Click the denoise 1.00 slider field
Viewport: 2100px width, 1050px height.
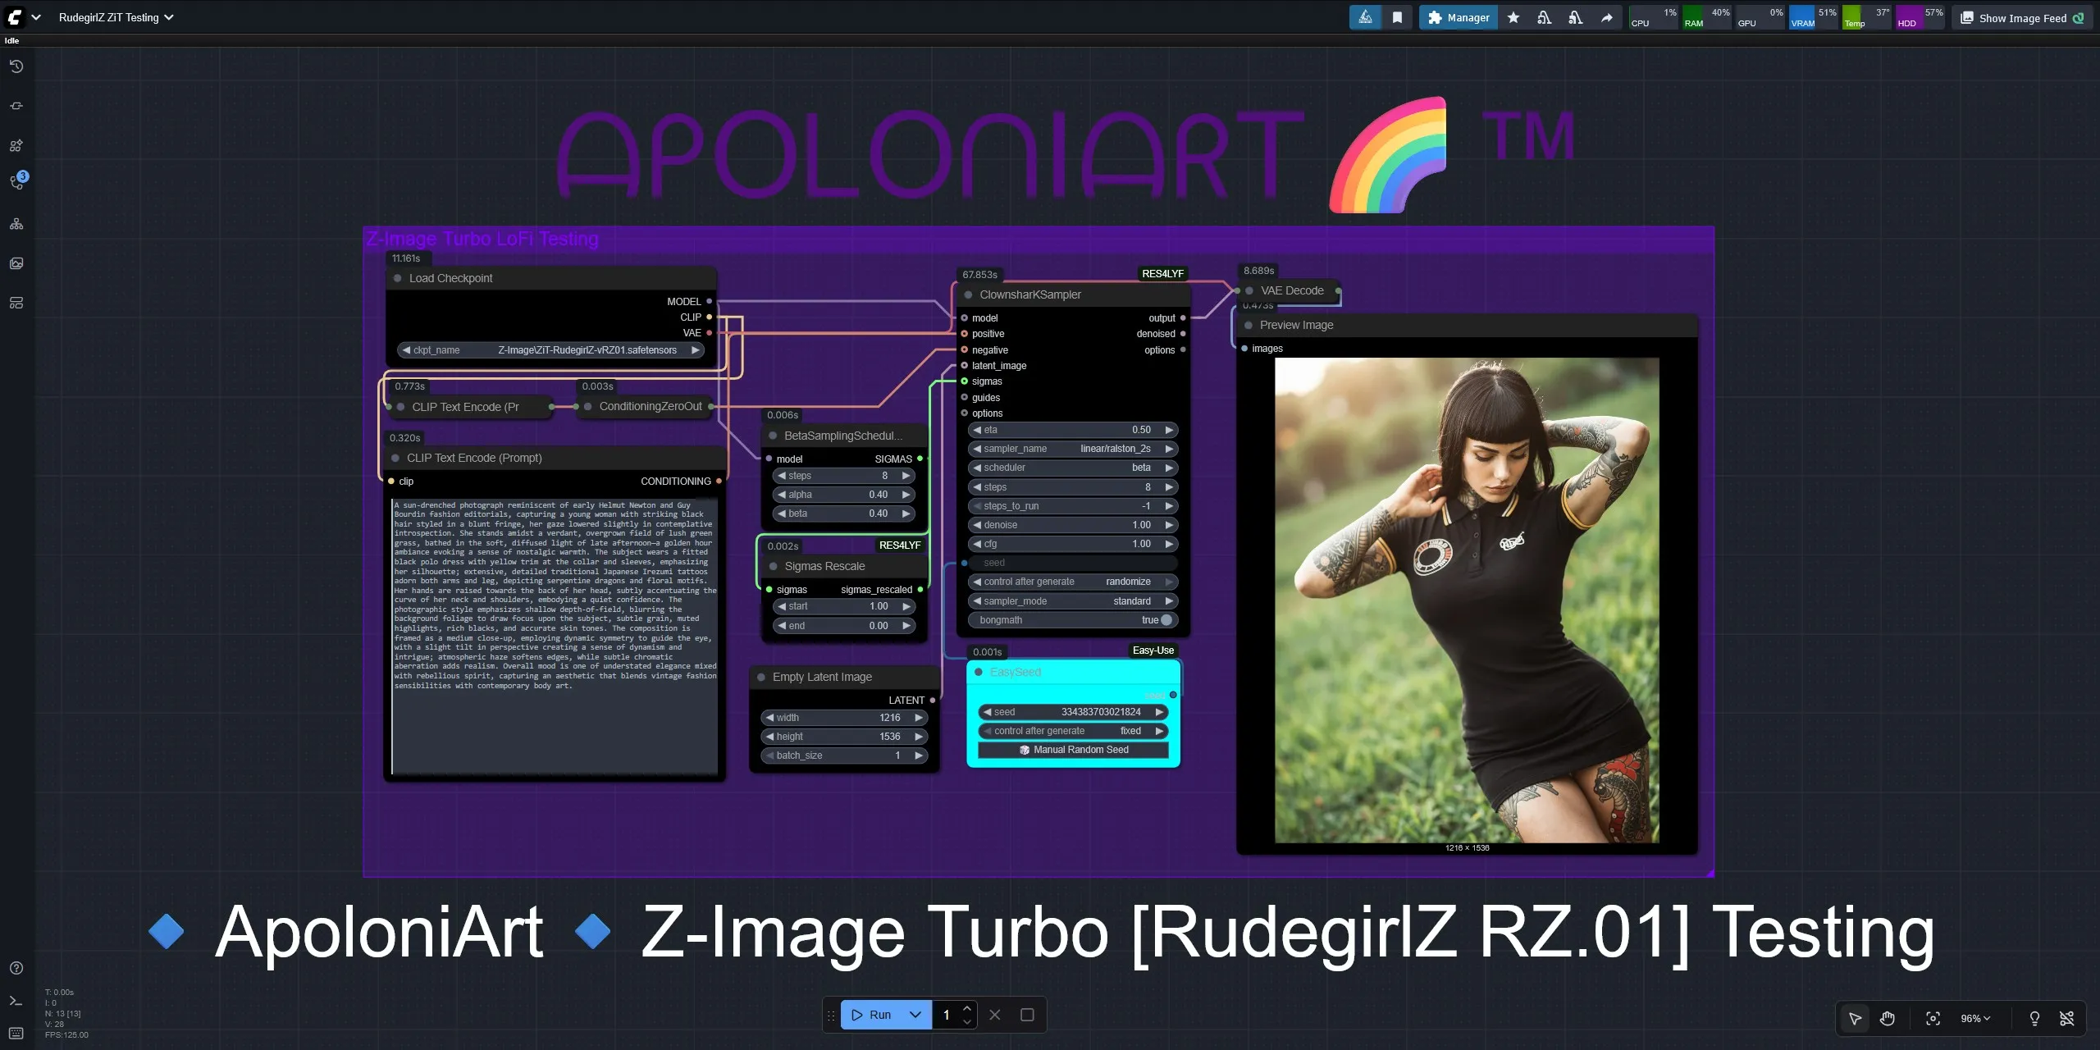coord(1073,525)
